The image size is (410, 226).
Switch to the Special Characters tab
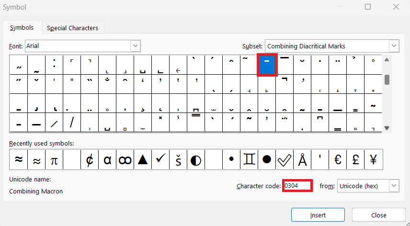[72, 28]
